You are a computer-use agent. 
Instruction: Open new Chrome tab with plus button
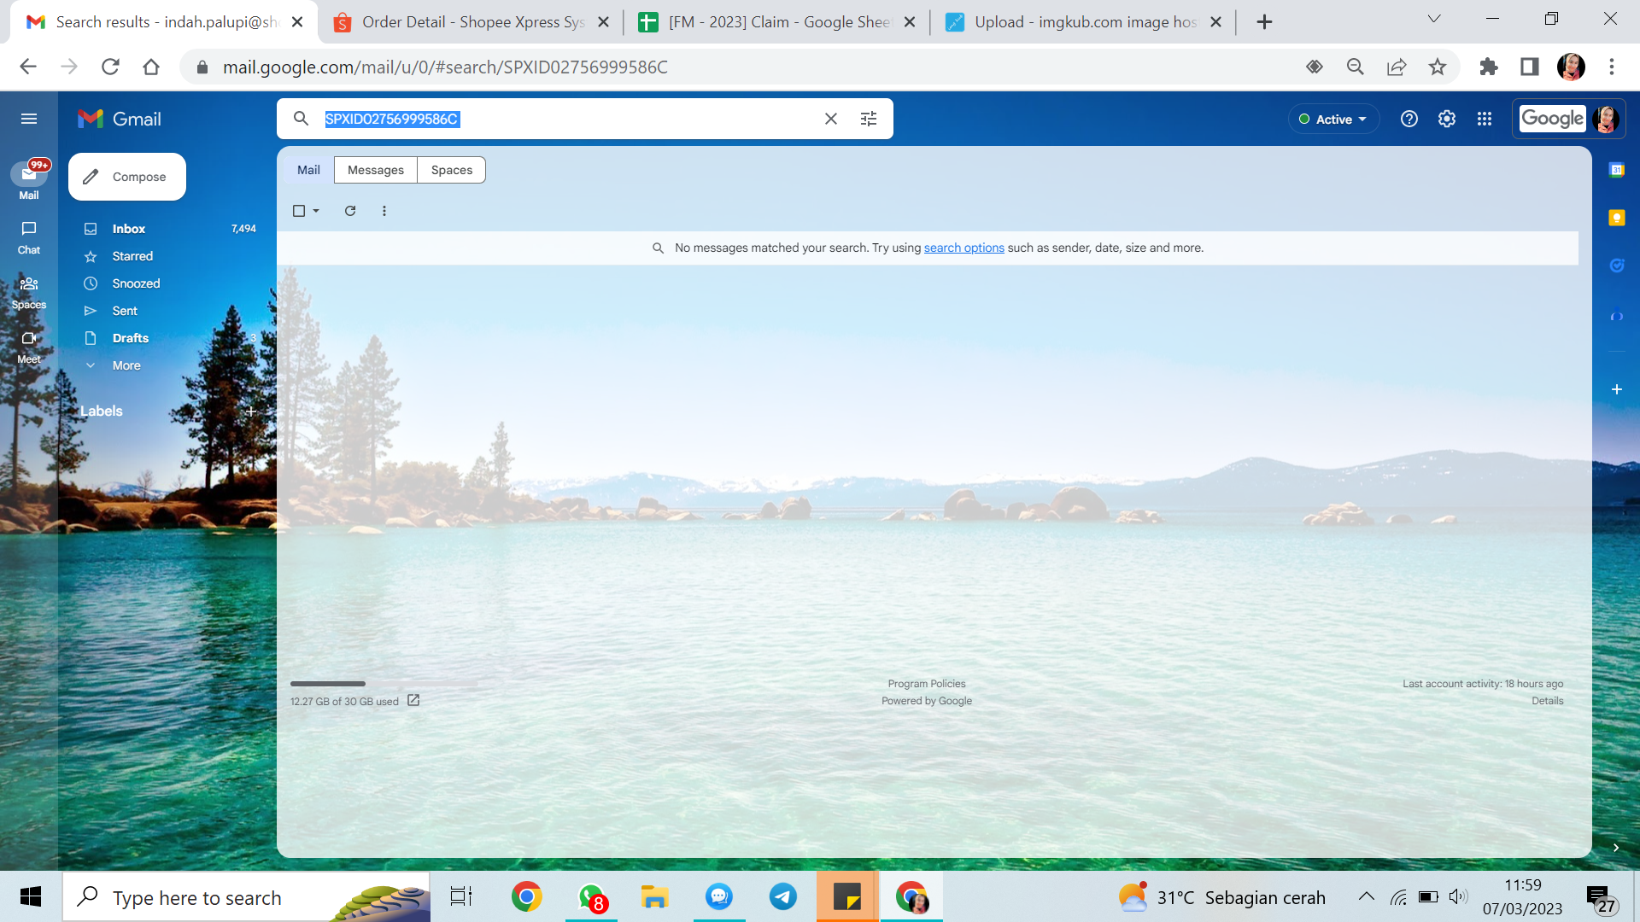tap(1265, 22)
